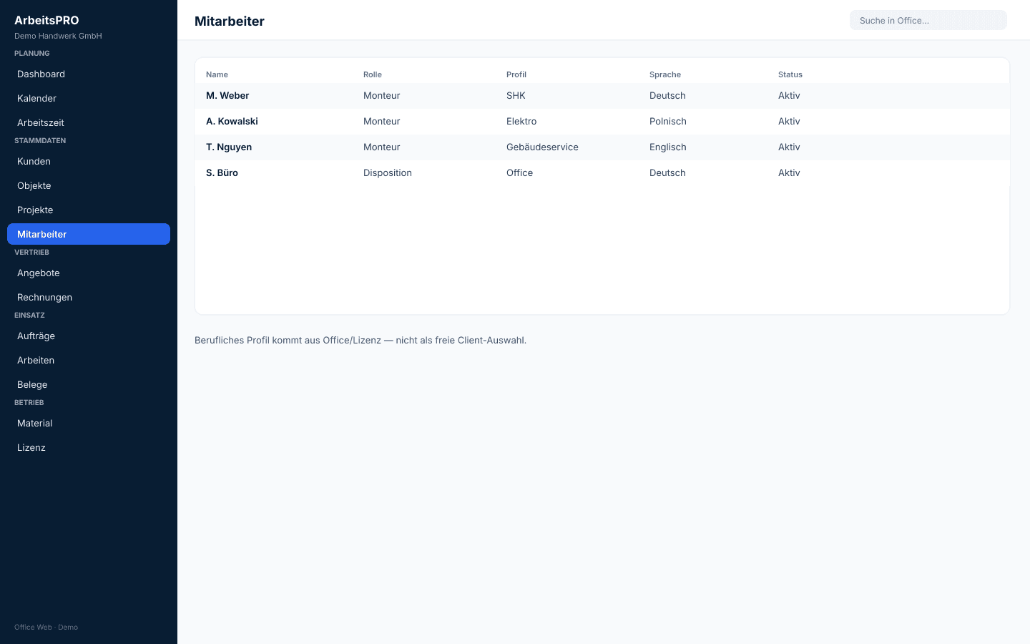Click the Mitarbeiter page heading
The height and width of the screenshot is (644, 1030).
click(230, 21)
